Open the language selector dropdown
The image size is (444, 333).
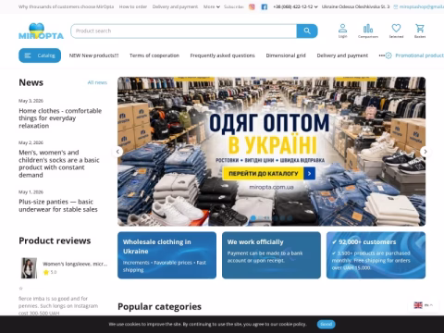(x=424, y=305)
